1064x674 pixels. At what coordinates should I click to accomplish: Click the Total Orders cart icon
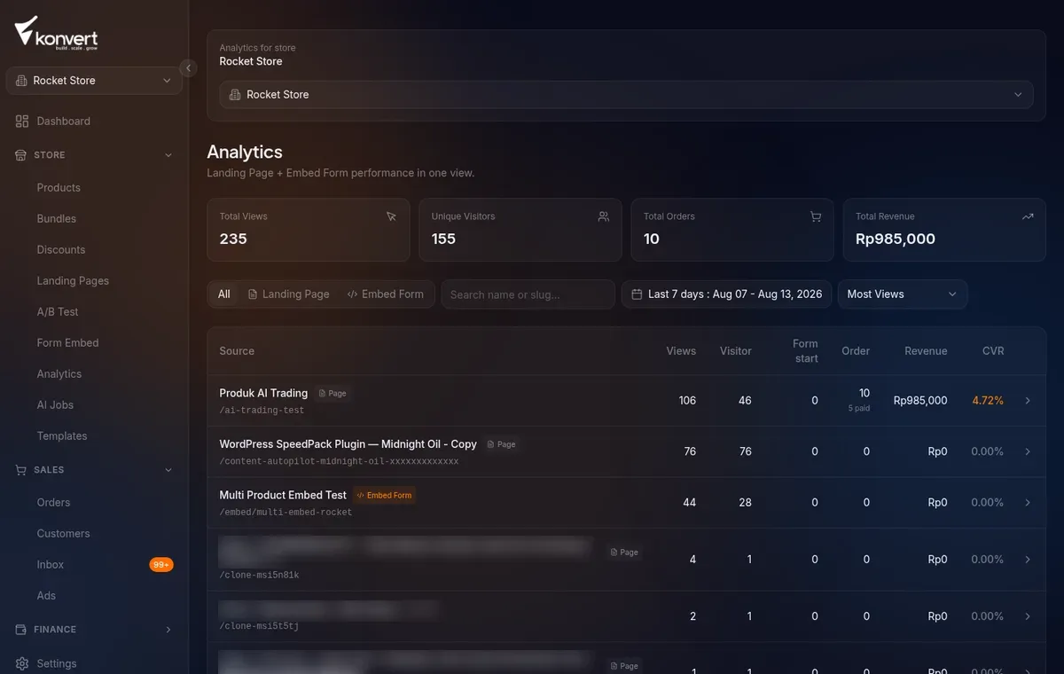[x=815, y=216]
